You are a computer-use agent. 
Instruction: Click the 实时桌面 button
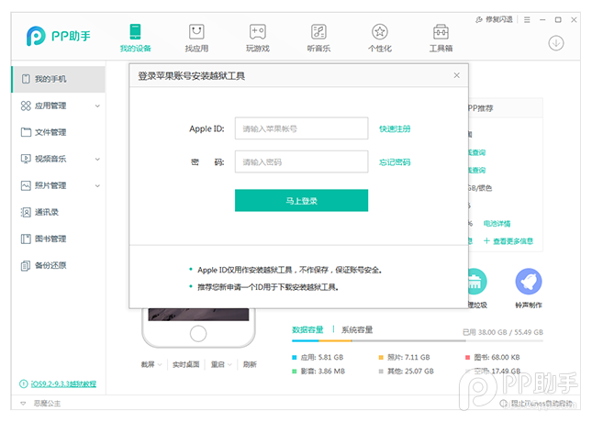coord(185,364)
